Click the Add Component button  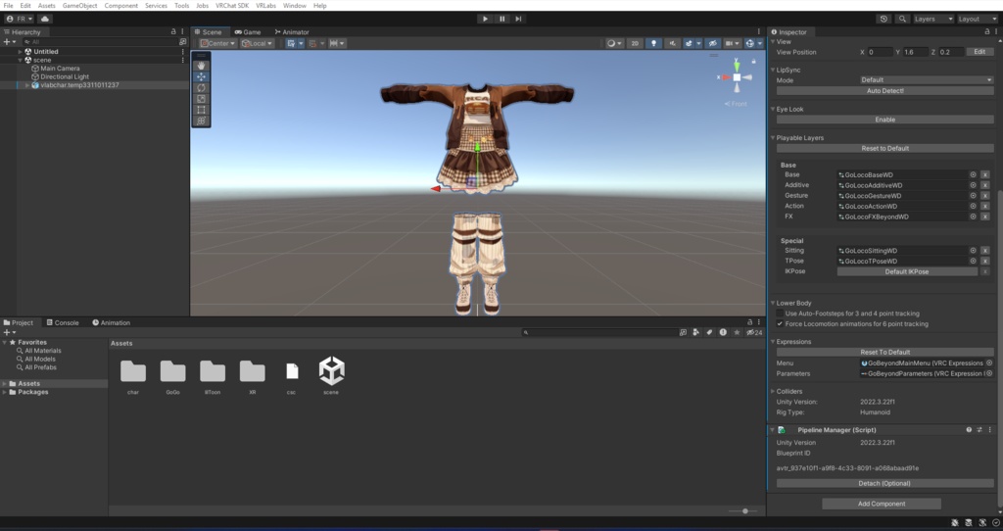881,504
